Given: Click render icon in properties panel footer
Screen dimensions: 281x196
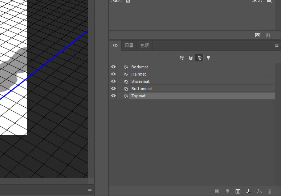Looking at the screenshot, I should (x=257, y=35).
